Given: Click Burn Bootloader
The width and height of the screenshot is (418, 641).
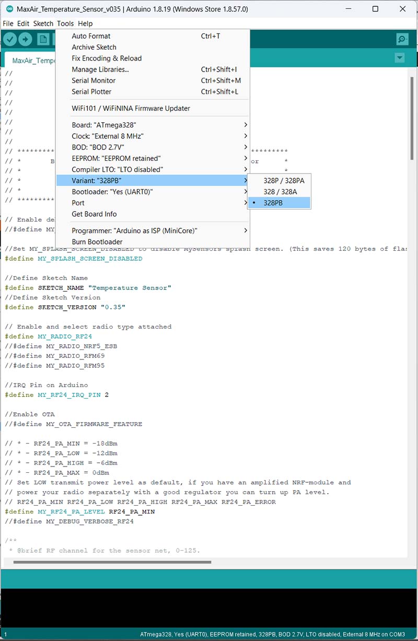Looking at the screenshot, I should pos(97,242).
